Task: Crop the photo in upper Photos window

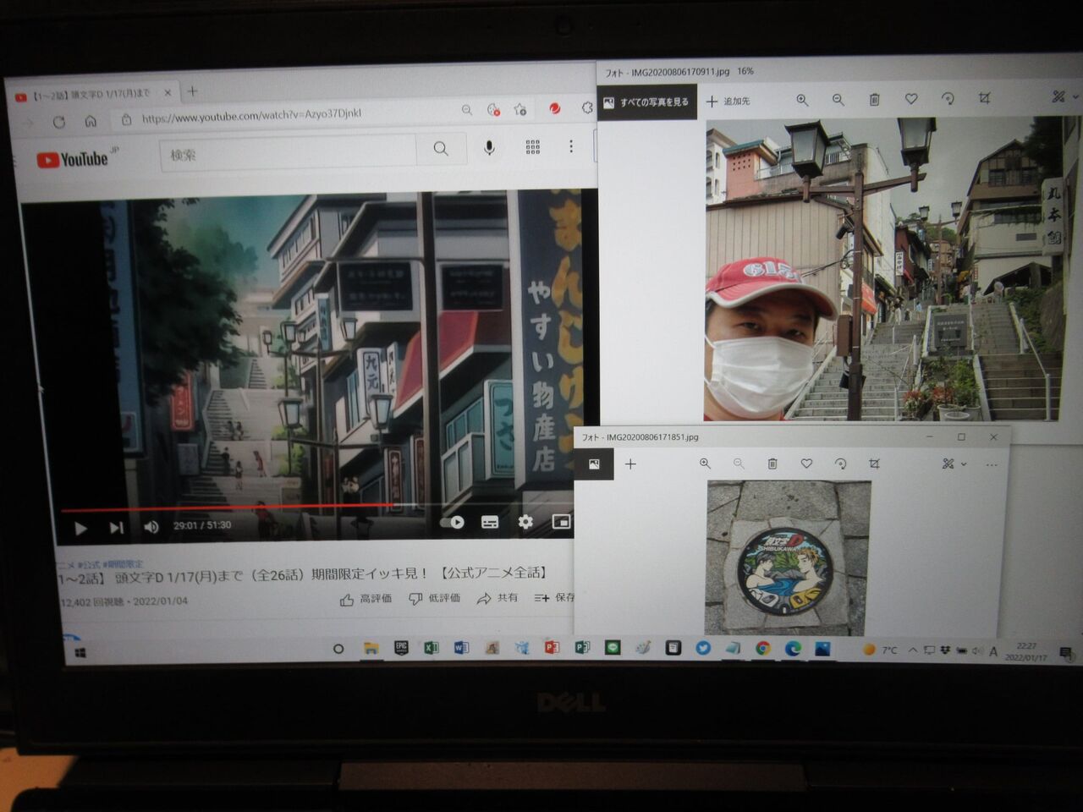Action: tap(984, 98)
